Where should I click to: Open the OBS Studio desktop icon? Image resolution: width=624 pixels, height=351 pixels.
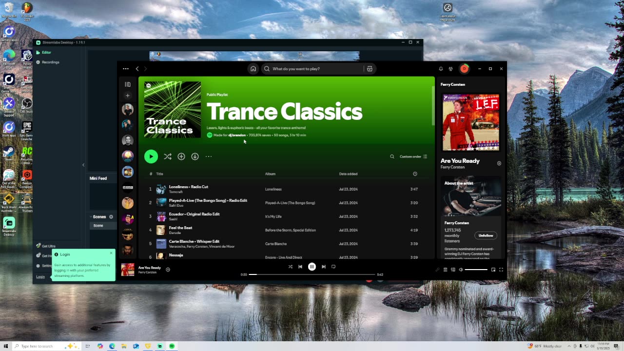click(27, 106)
